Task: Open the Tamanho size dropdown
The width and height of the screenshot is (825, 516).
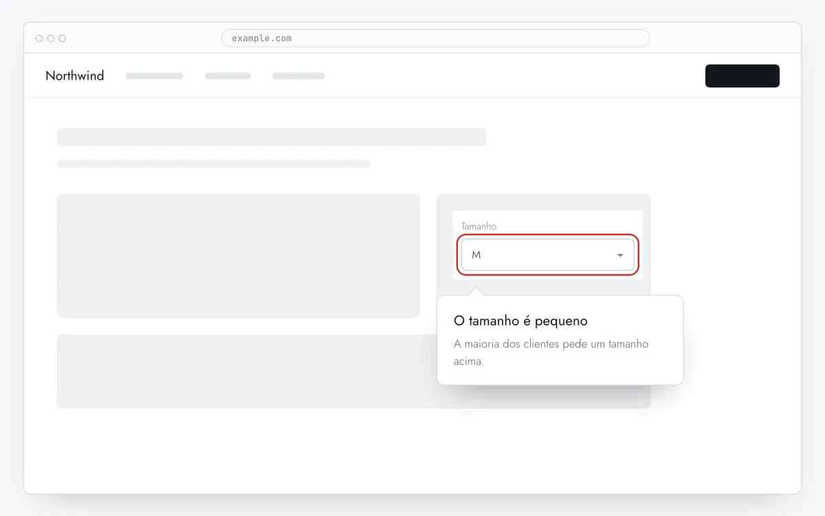Action: 547,255
